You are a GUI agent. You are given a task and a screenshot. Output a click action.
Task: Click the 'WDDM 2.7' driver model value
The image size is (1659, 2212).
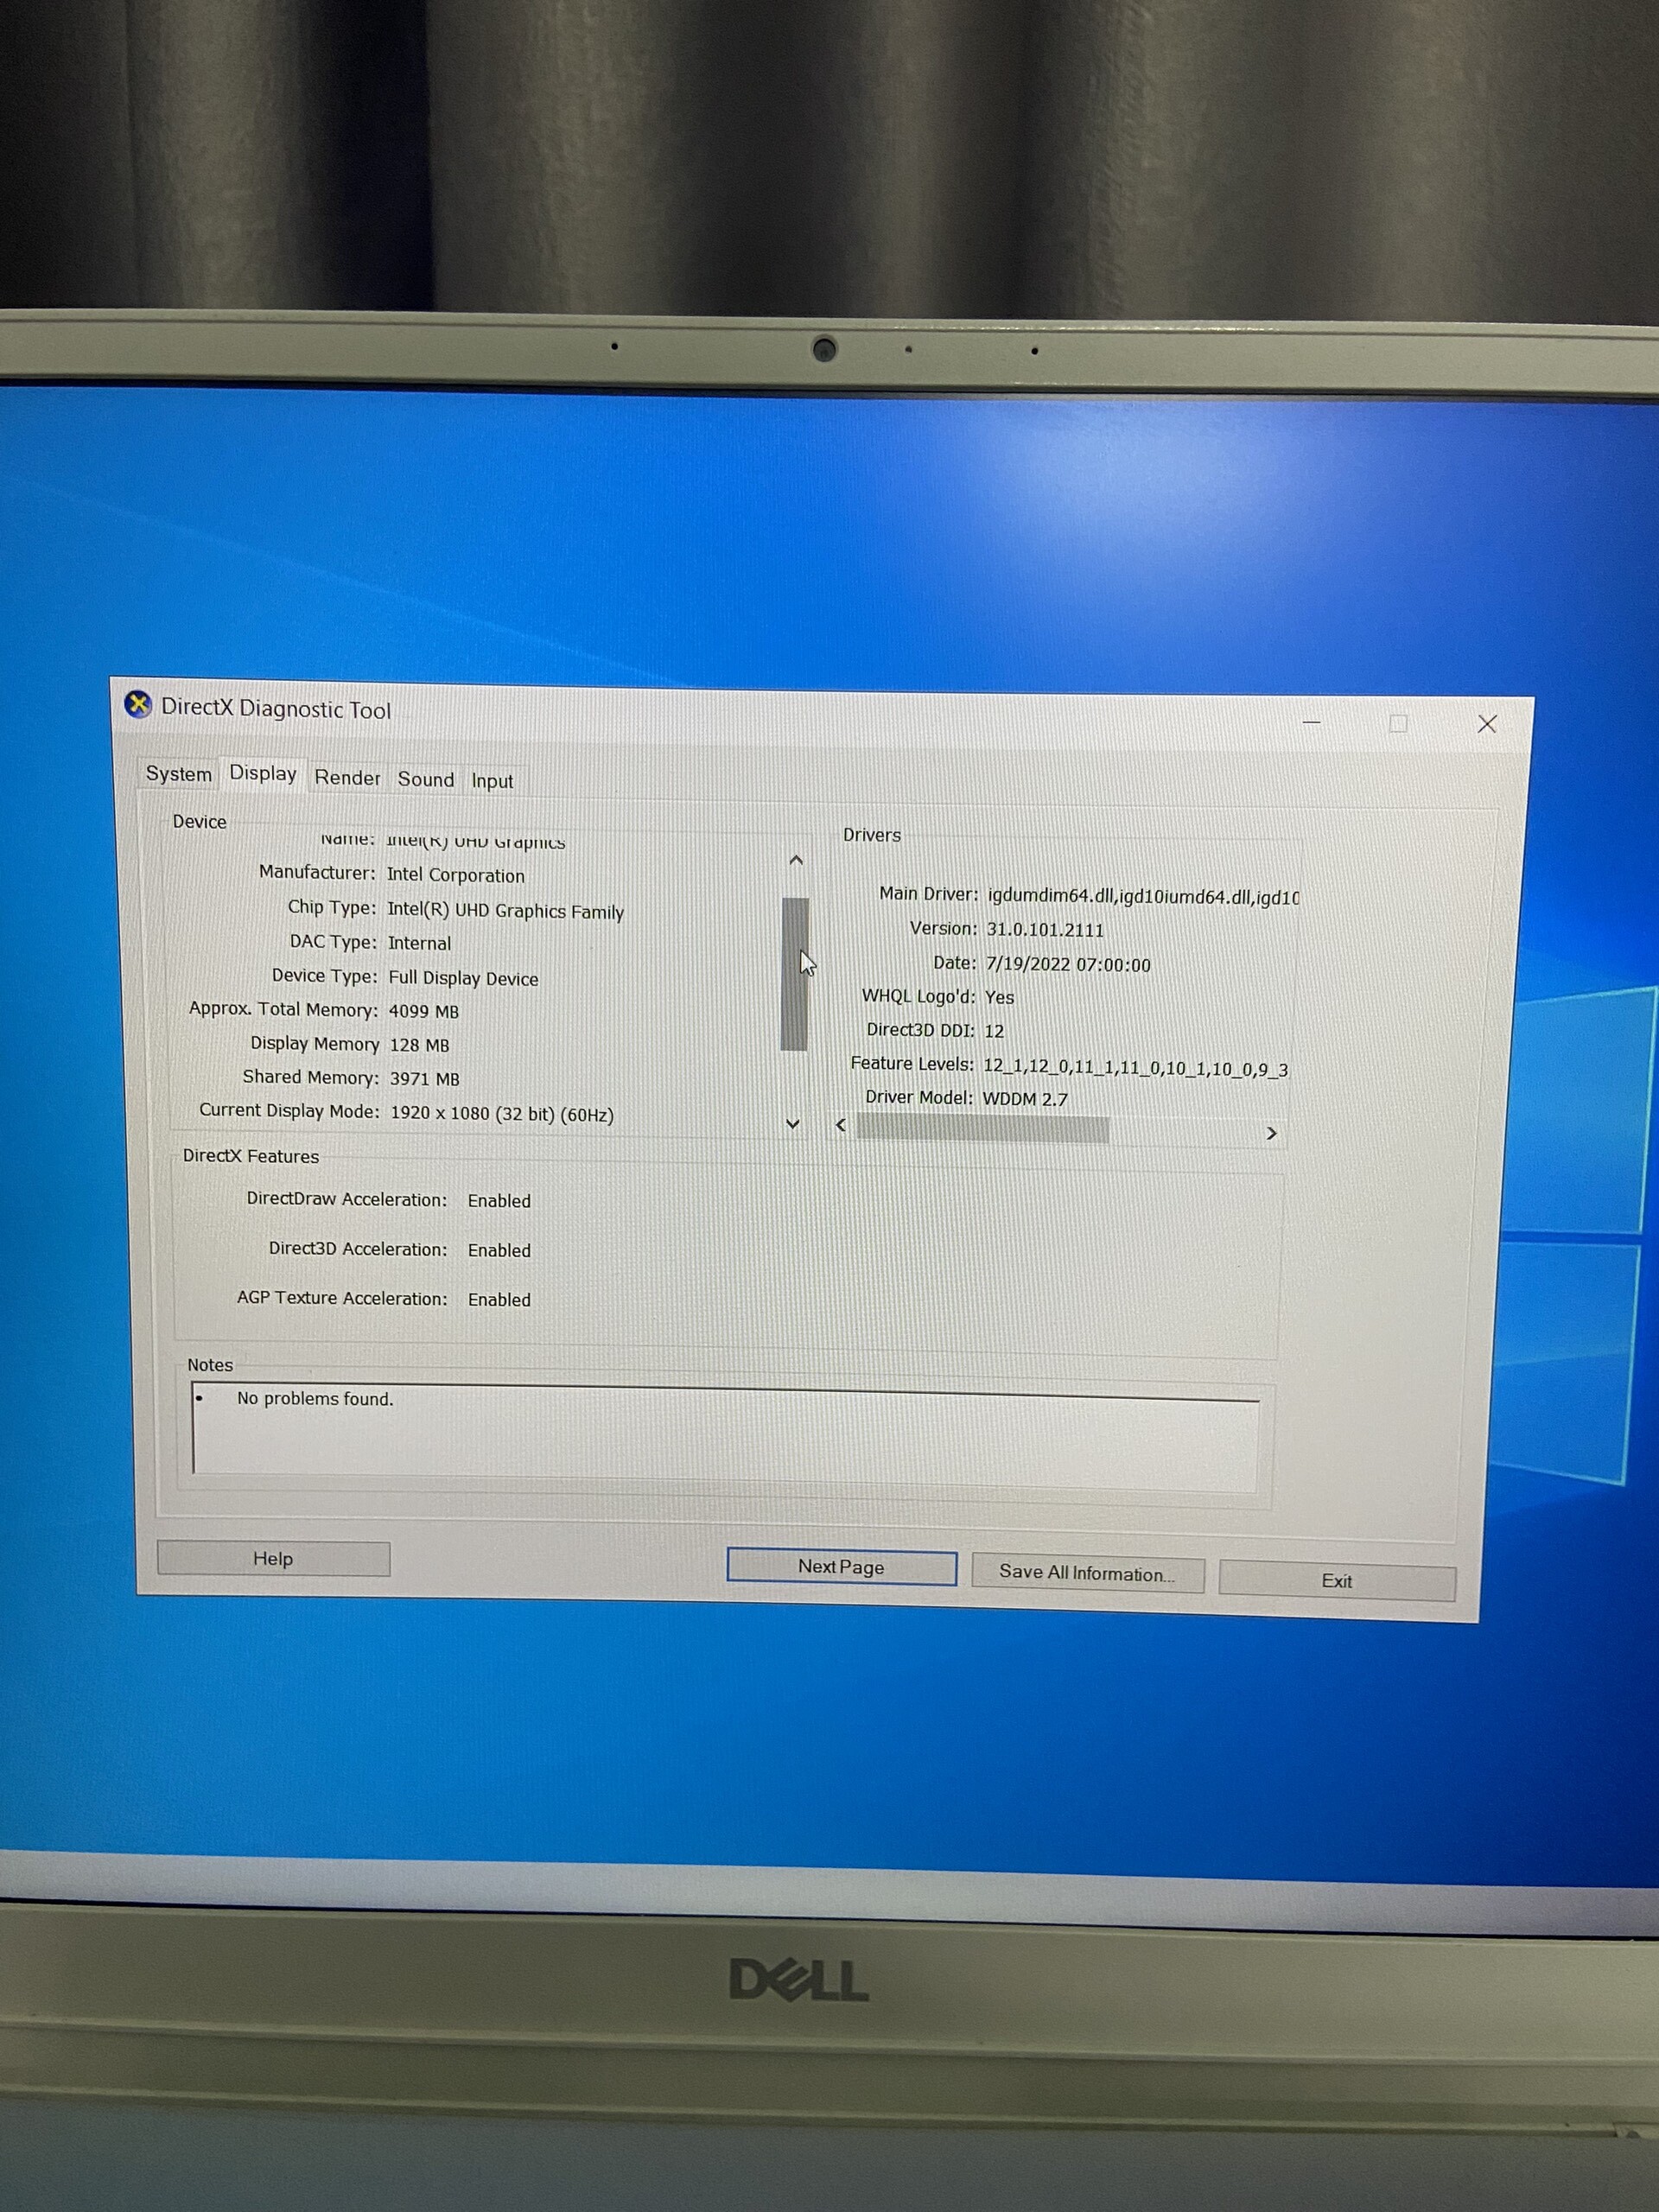click(x=1025, y=1099)
